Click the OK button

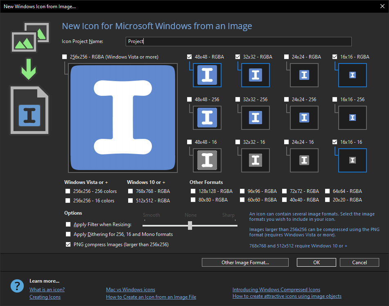pos(316,262)
